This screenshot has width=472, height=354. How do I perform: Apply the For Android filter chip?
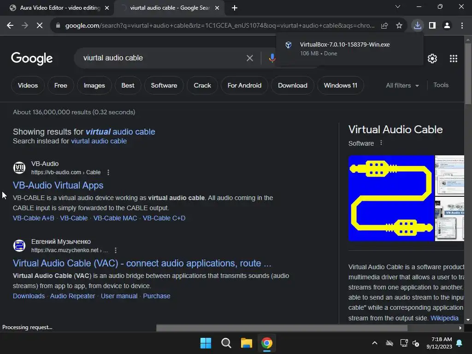click(244, 85)
